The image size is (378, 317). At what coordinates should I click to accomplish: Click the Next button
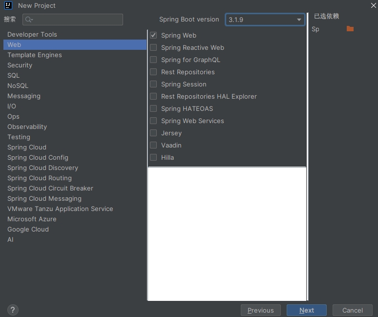click(307, 310)
